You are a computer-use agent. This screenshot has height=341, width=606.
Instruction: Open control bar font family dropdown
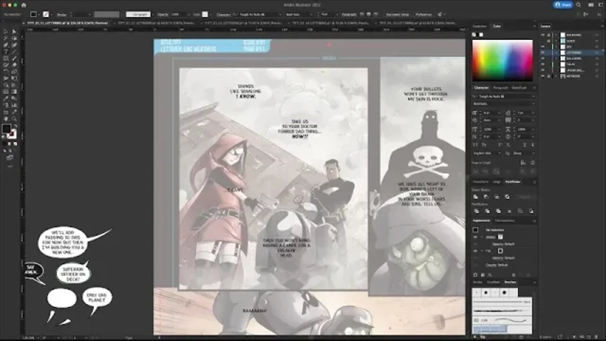pos(280,14)
